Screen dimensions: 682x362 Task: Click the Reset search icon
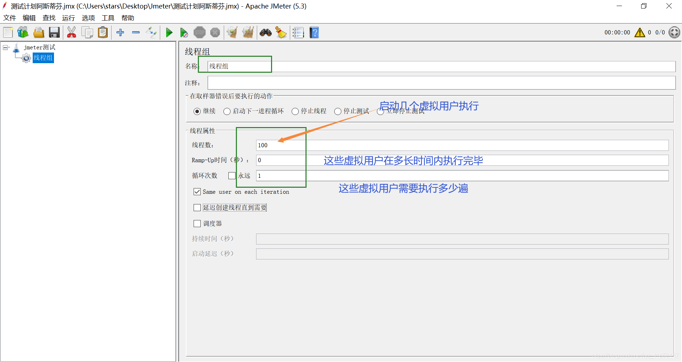pyautogui.click(x=281, y=33)
